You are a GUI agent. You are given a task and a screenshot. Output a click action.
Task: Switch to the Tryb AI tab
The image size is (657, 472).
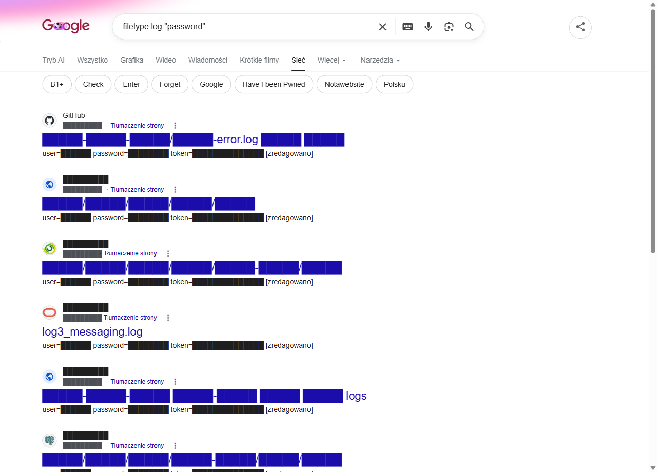click(x=53, y=60)
